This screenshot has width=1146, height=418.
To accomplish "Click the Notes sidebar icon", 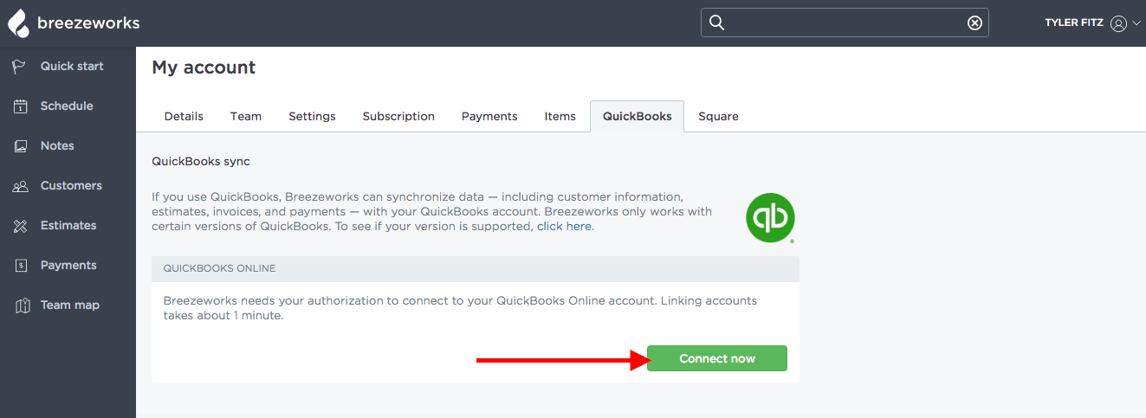I will [21, 146].
